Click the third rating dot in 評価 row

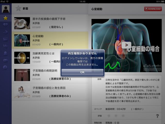click(123, 116)
